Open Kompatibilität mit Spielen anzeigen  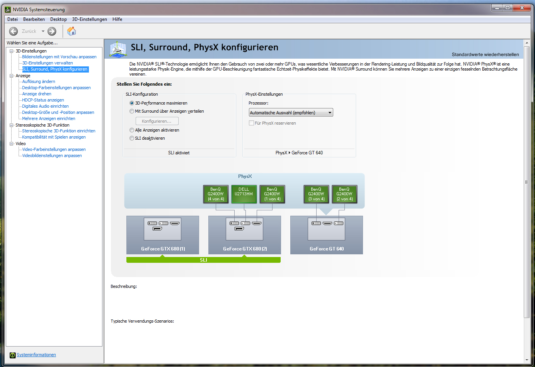pyautogui.click(x=54, y=137)
